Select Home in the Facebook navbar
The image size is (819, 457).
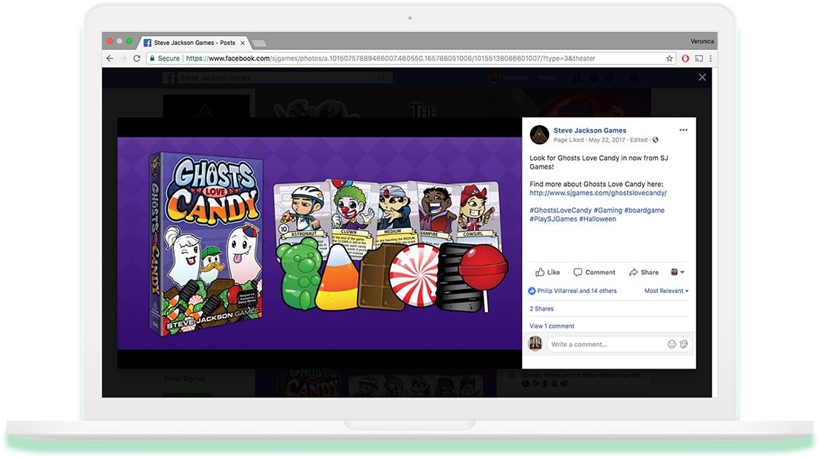coord(548,77)
